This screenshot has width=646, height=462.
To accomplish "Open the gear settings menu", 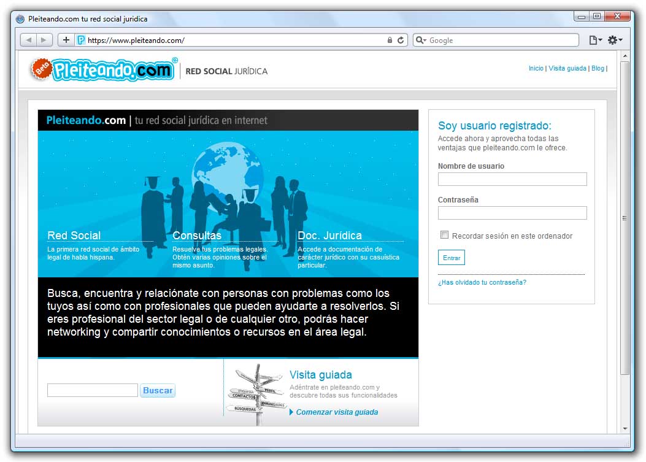I will click(x=615, y=40).
